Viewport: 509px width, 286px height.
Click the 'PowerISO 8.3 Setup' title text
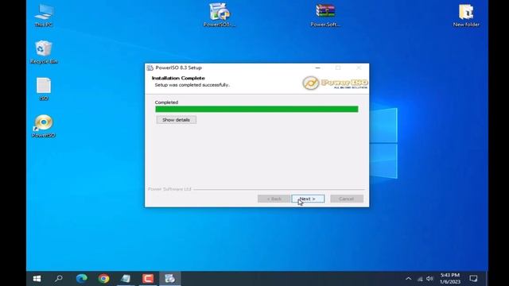point(178,68)
